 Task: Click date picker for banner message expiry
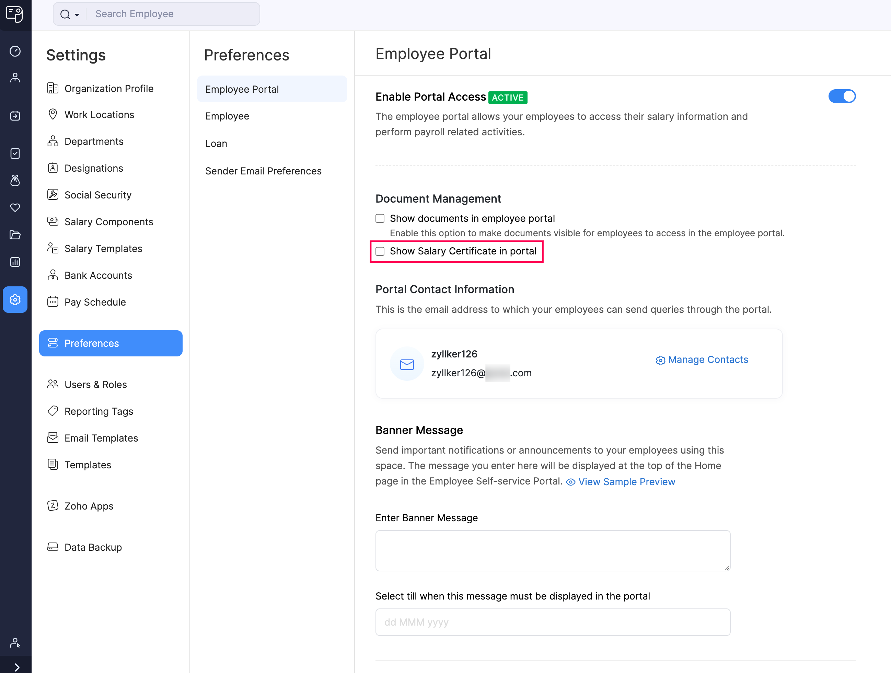pyautogui.click(x=553, y=622)
